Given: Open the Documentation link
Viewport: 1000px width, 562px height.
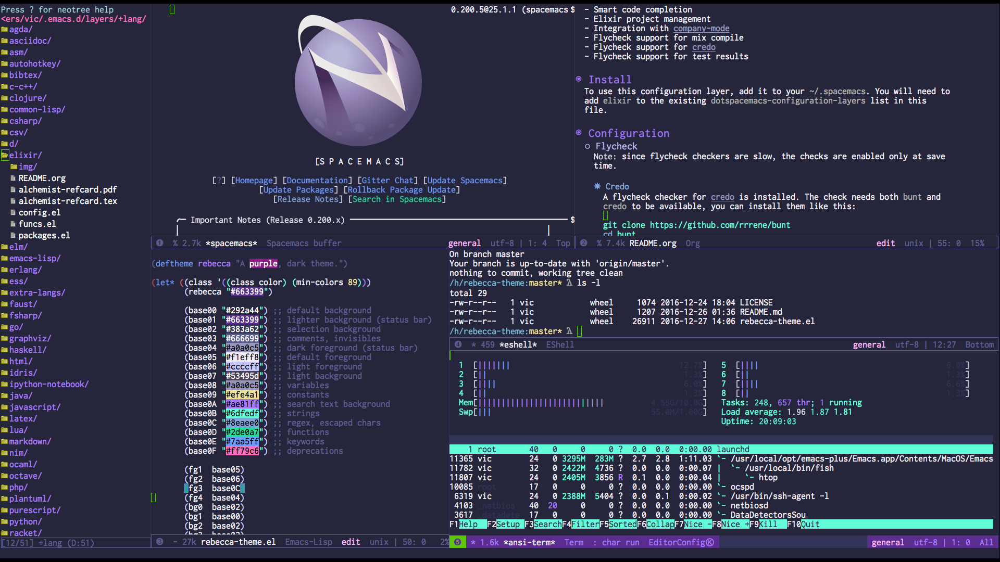Looking at the screenshot, I should coord(317,181).
